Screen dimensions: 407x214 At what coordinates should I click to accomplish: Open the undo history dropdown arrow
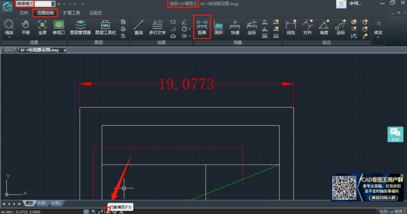(64, 4)
